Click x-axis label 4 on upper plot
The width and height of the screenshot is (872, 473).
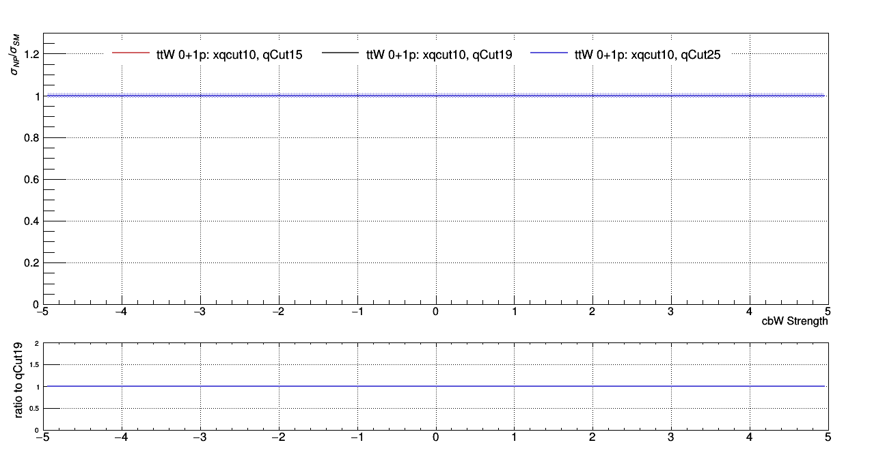pyautogui.click(x=750, y=312)
